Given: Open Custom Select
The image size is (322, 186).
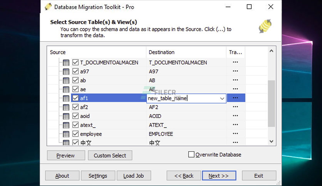Looking at the screenshot, I should 110,156.
